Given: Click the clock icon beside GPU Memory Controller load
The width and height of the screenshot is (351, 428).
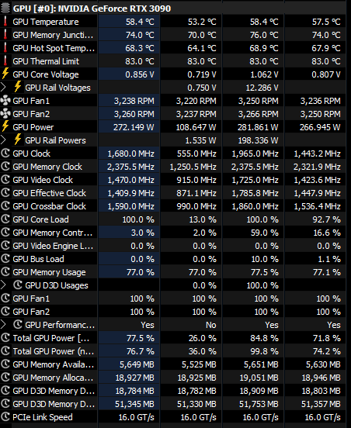Looking at the screenshot, I should (x=5, y=233).
